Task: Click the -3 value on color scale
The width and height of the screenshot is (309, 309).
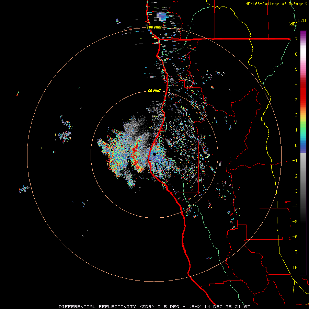Action: tap(295, 191)
